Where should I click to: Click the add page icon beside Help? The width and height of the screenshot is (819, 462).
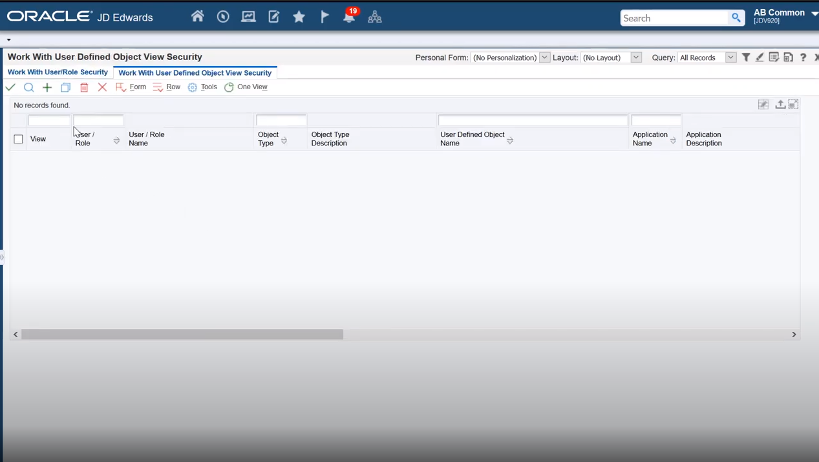tap(788, 58)
